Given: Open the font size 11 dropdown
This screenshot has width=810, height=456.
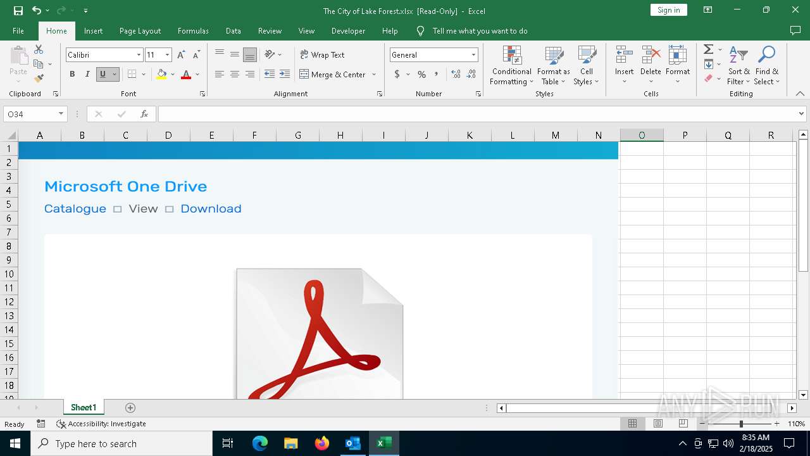Looking at the screenshot, I should pyautogui.click(x=167, y=55).
